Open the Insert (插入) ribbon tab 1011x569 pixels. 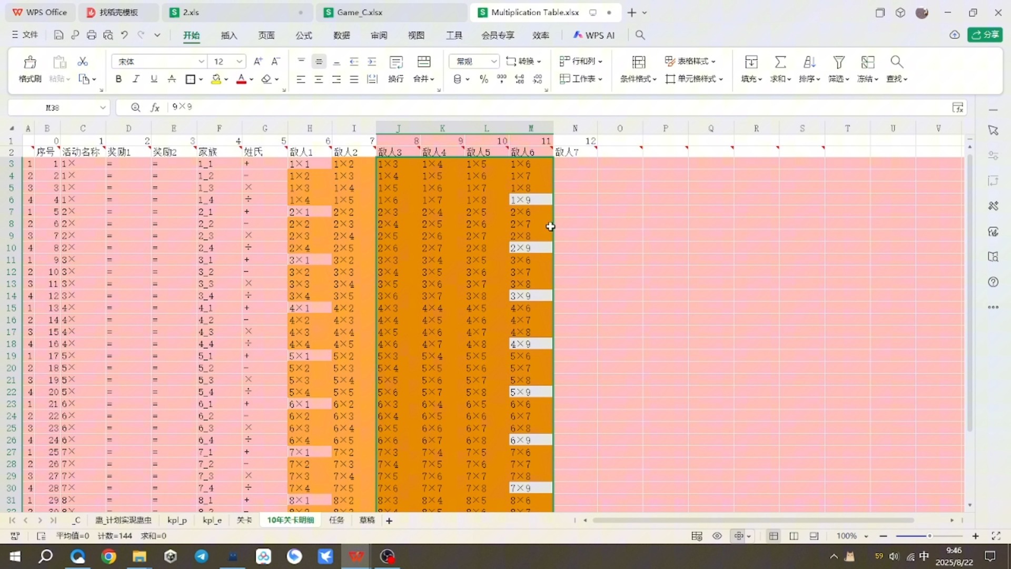point(229,35)
